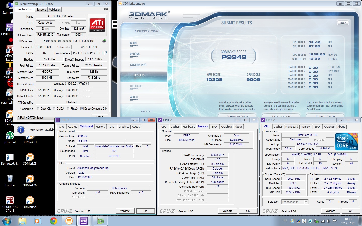
Task: Open the 3DMark03 desktop shortcut
Action: click(x=30, y=157)
